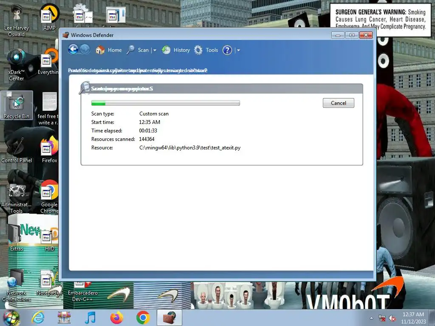
Task: Open the Windows Start orb
Action: coord(11,318)
